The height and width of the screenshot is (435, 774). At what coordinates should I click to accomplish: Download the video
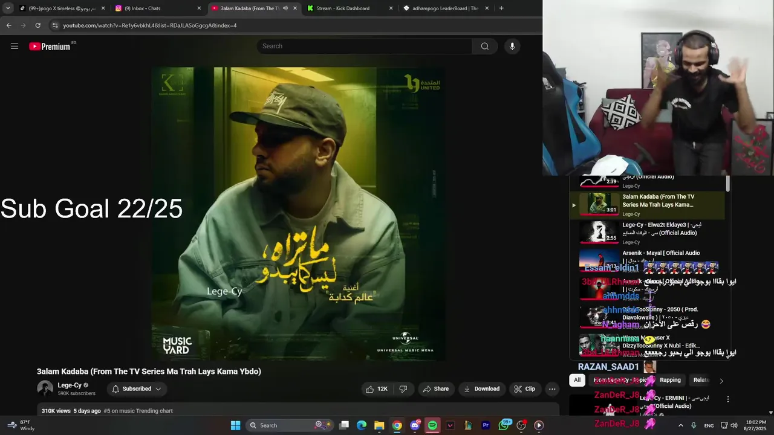point(481,389)
